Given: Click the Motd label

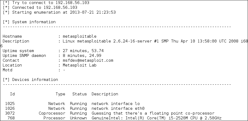Looking at the screenshot, I should point(7,70).
